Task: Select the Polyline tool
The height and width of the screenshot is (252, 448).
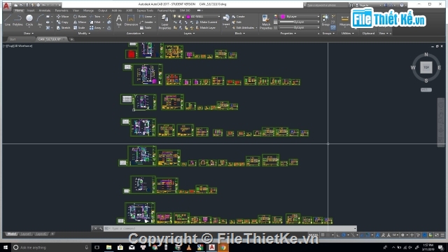Action: tap(17, 20)
